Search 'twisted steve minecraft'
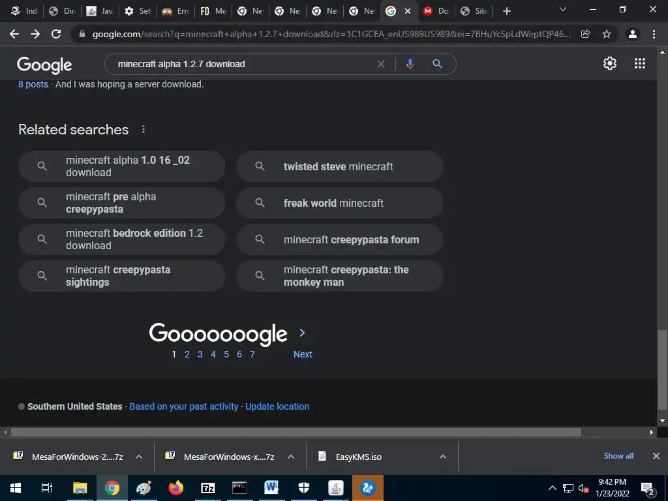The image size is (668, 501). pyautogui.click(x=340, y=166)
